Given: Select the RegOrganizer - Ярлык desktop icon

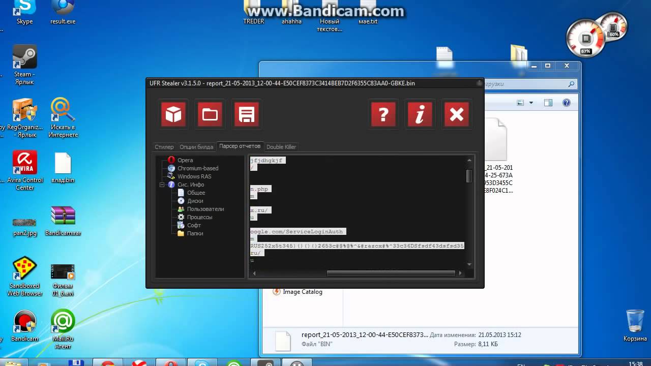Looking at the screenshot, I should (24, 118).
